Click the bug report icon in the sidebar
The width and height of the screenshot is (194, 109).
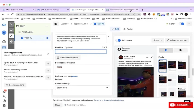[4, 105]
